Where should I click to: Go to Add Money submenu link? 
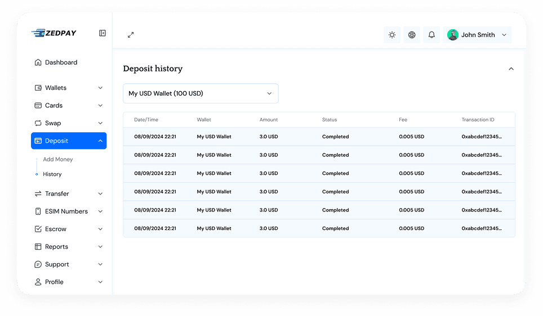pos(58,159)
